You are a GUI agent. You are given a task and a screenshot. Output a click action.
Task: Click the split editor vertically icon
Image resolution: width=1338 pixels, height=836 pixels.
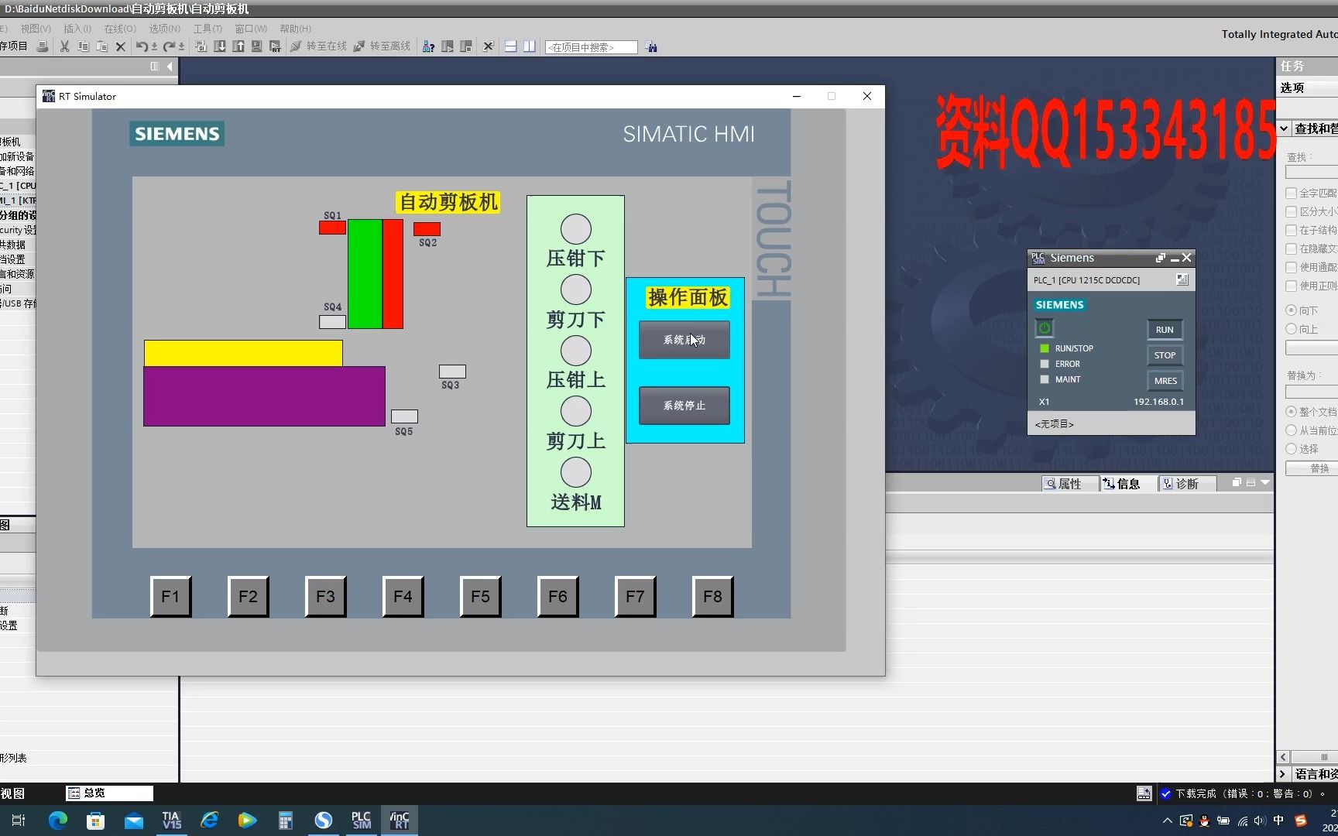pyautogui.click(x=530, y=46)
